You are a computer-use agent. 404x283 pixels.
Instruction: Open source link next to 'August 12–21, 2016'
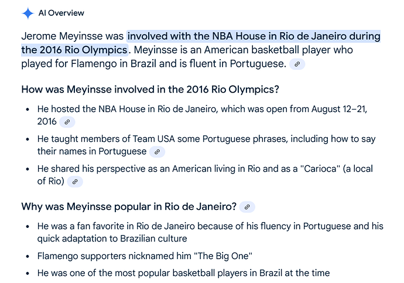point(67,122)
